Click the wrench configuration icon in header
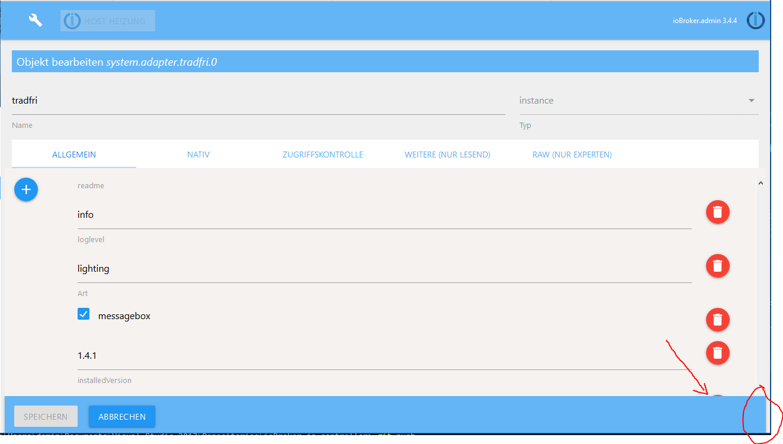Image resolution: width=783 pixels, height=444 pixels. click(x=35, y=20)
